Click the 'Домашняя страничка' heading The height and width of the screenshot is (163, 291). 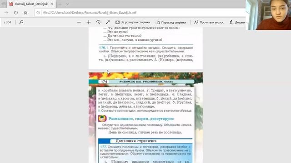[x=136, y=141]
